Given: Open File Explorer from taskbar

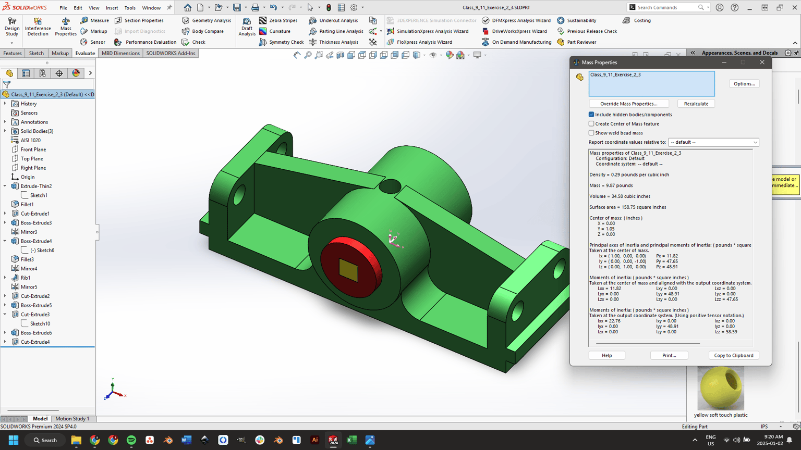Looking at the screenshot, I should click(76, 440).
